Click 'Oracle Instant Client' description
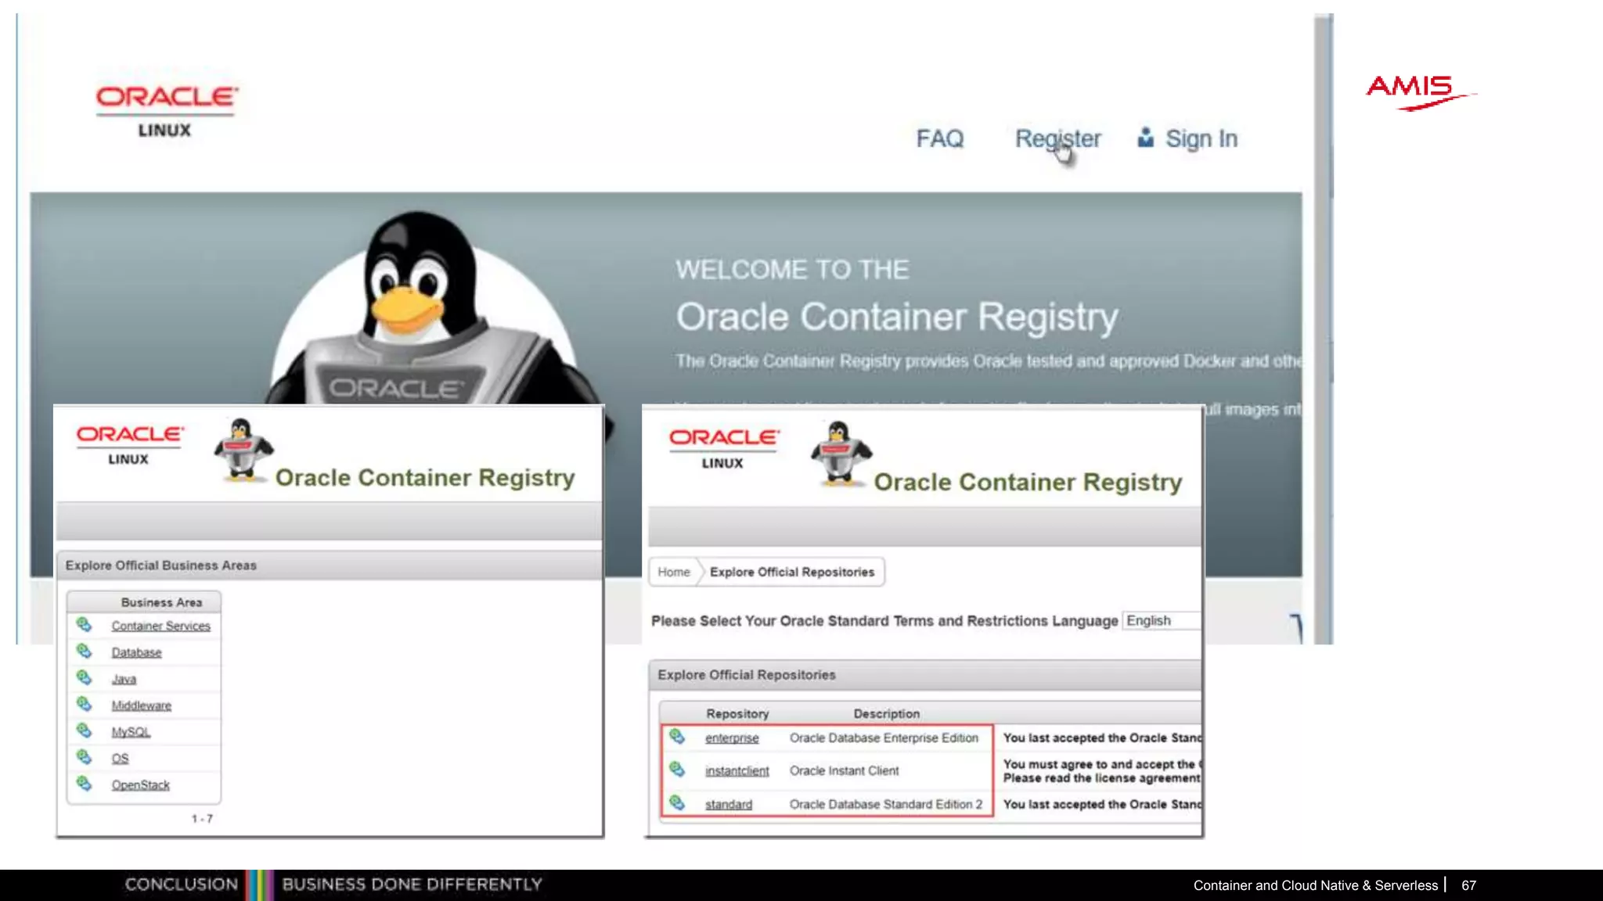The height and width of the screenshot is (901, 1603). [844, 771]
